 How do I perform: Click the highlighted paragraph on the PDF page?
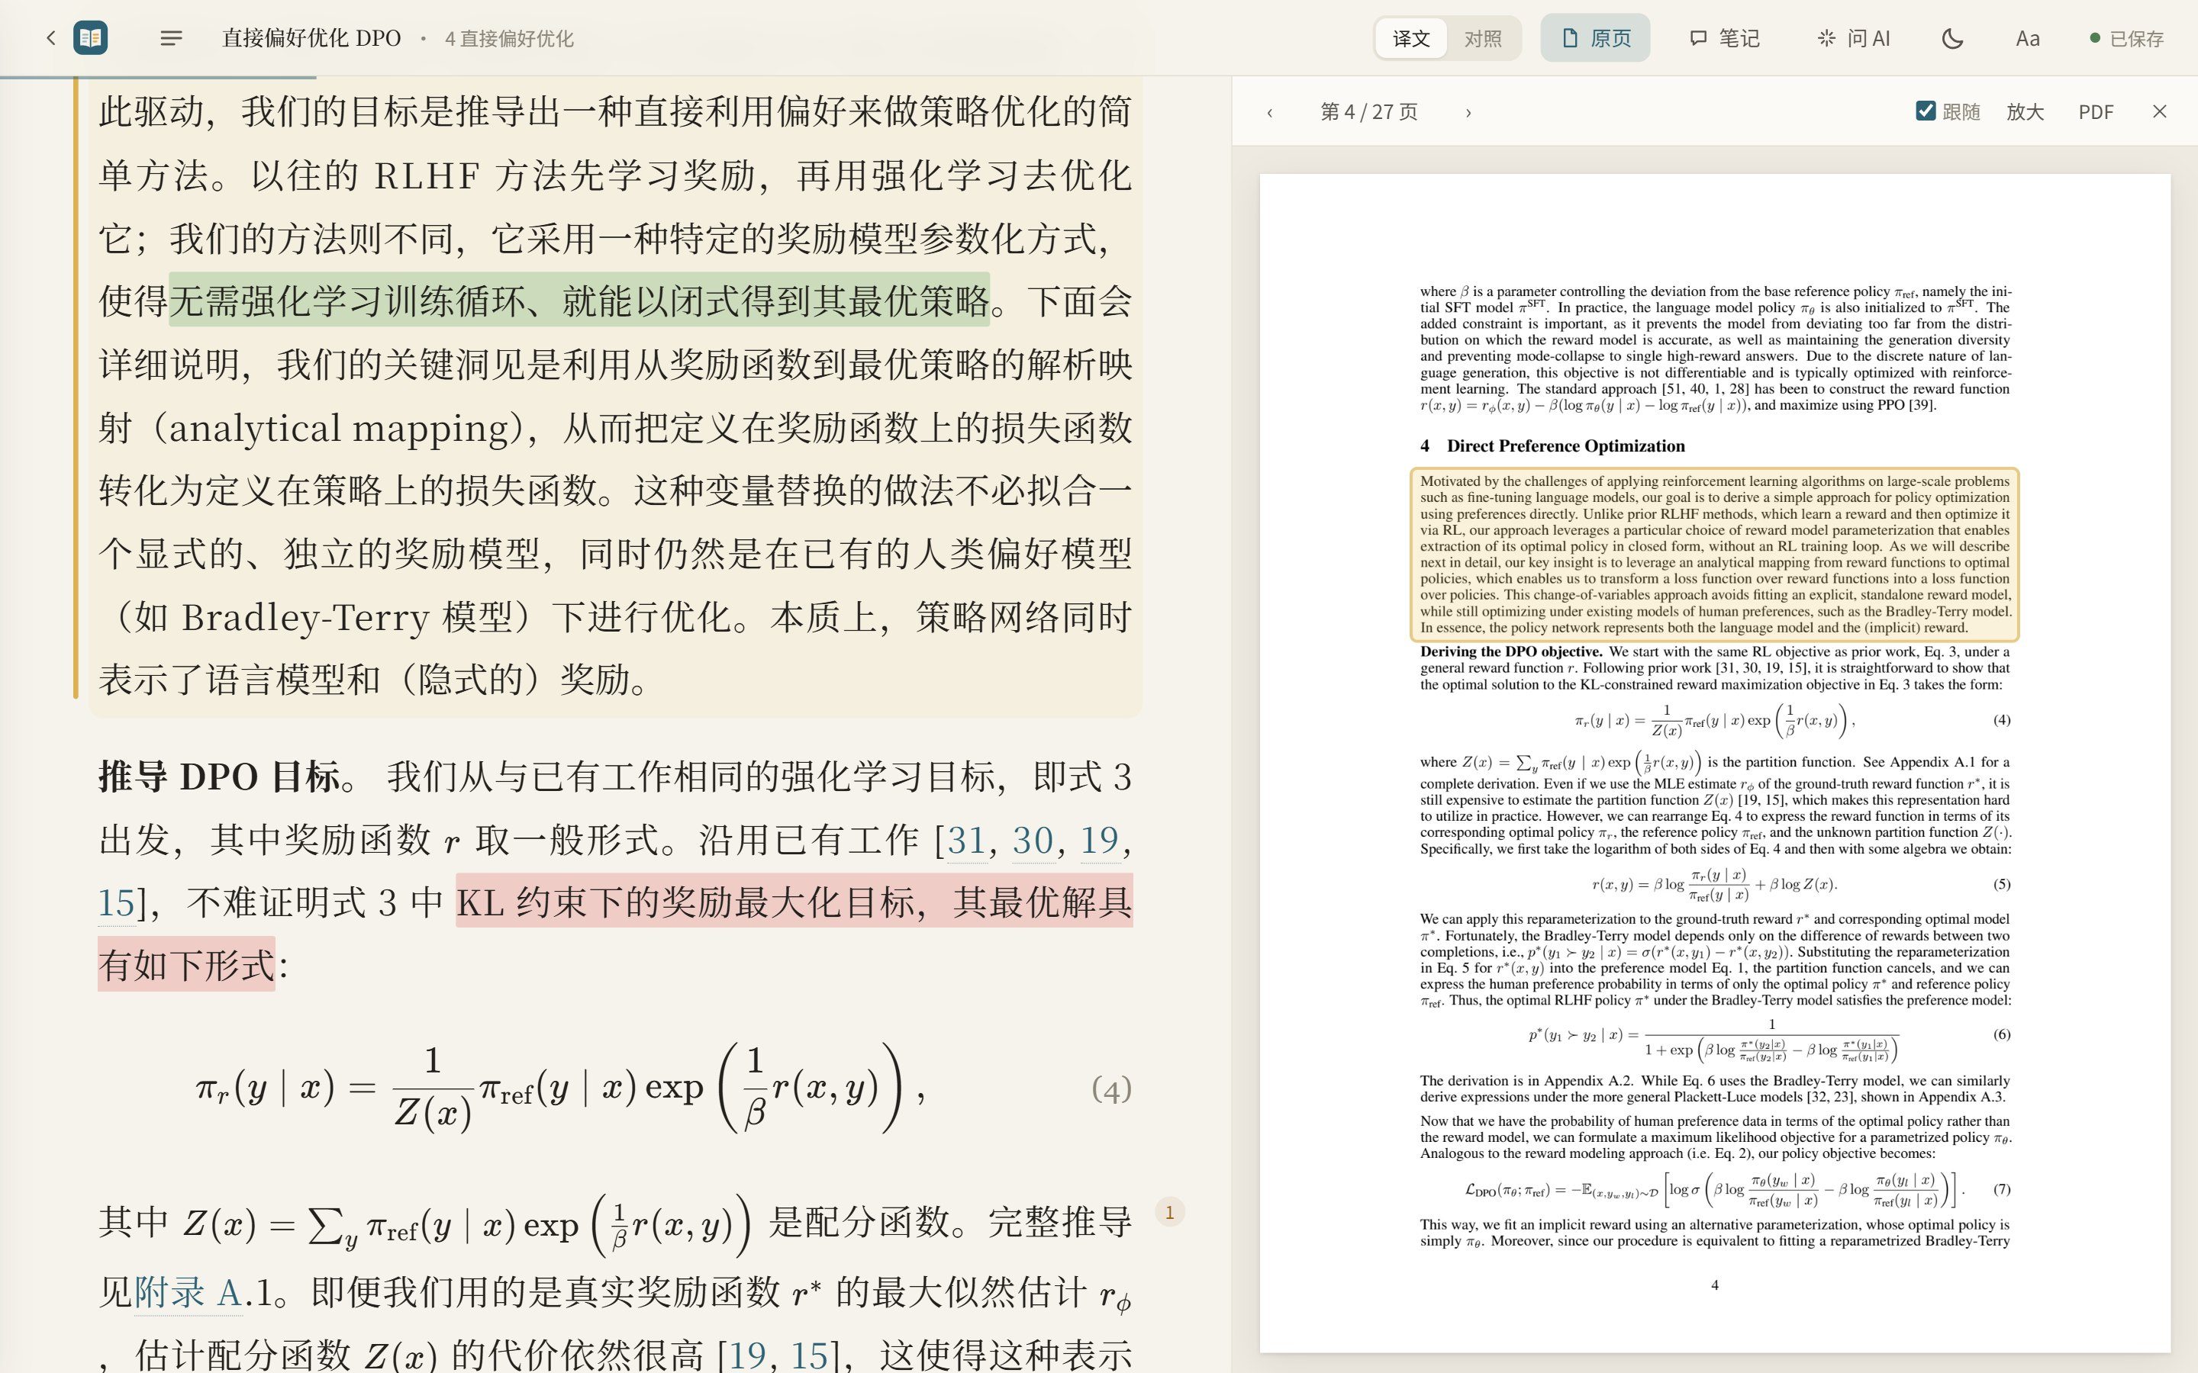click(1714, 554)
